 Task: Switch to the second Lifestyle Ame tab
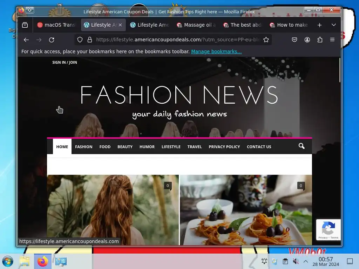149,25
